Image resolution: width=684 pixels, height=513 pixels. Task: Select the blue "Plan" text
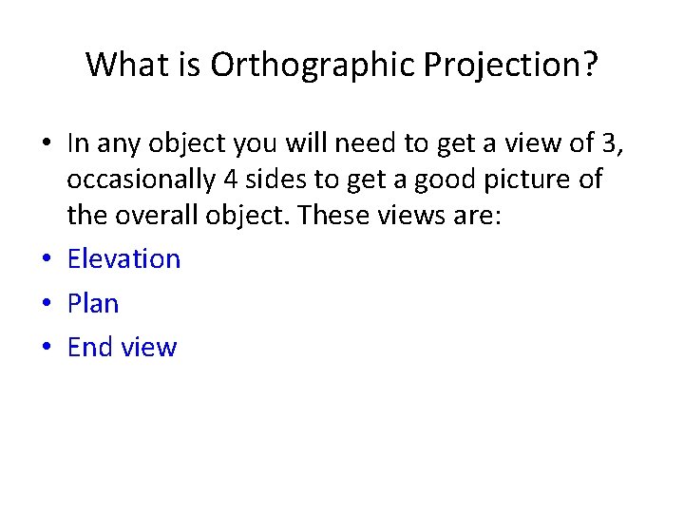click(93, 303)
